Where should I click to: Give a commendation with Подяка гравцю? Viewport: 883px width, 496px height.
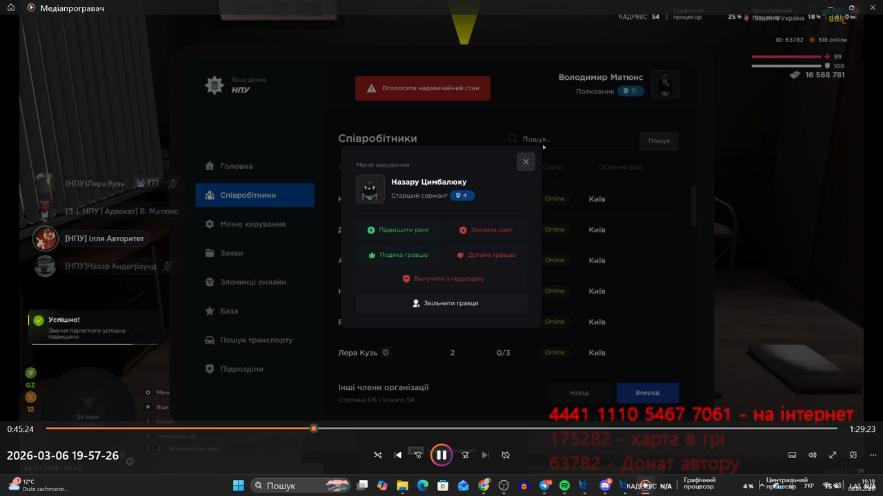(x=398, y=255)
